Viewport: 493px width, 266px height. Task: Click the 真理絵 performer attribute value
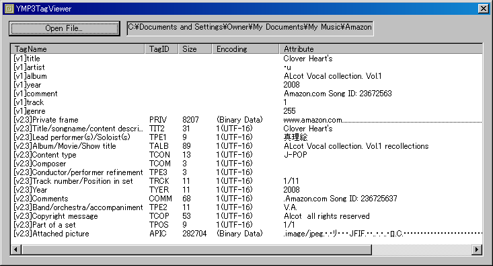pyautogui.click(x=295, y=137)
